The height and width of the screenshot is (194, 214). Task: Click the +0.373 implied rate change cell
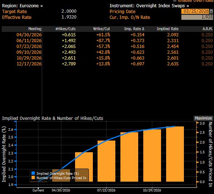[x=137, y=40]
